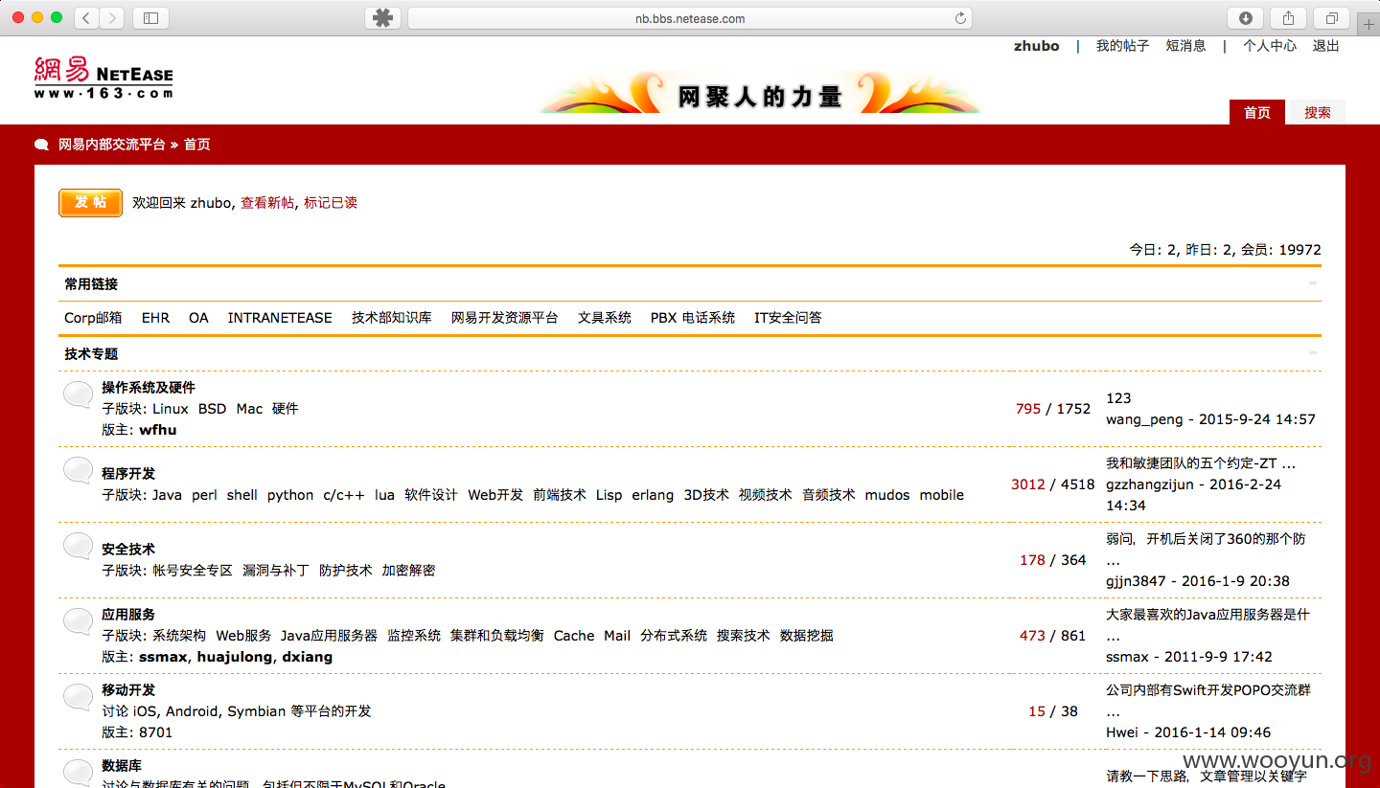
Task: Open the PBX 电话系统 link
Action: [x=693, y=318]
